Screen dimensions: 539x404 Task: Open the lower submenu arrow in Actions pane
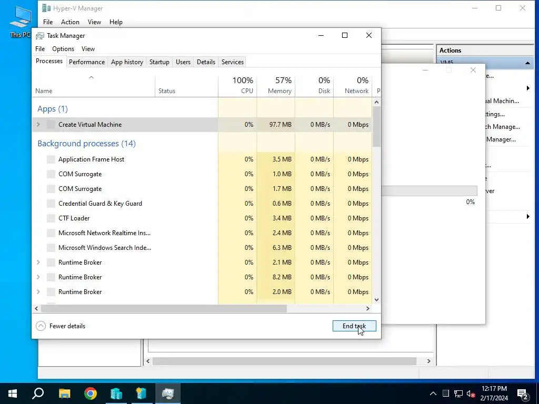(528, 216)
